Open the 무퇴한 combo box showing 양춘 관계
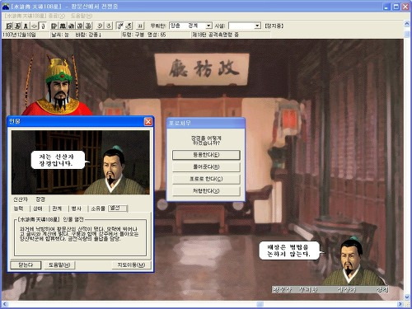Image resolution: width=412 pixels, height=309 pixels. (190, 26)
